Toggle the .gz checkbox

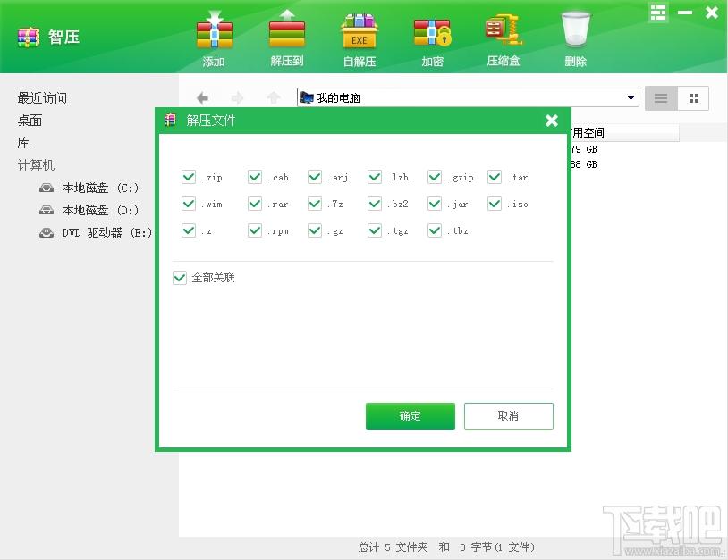(315, 230)
